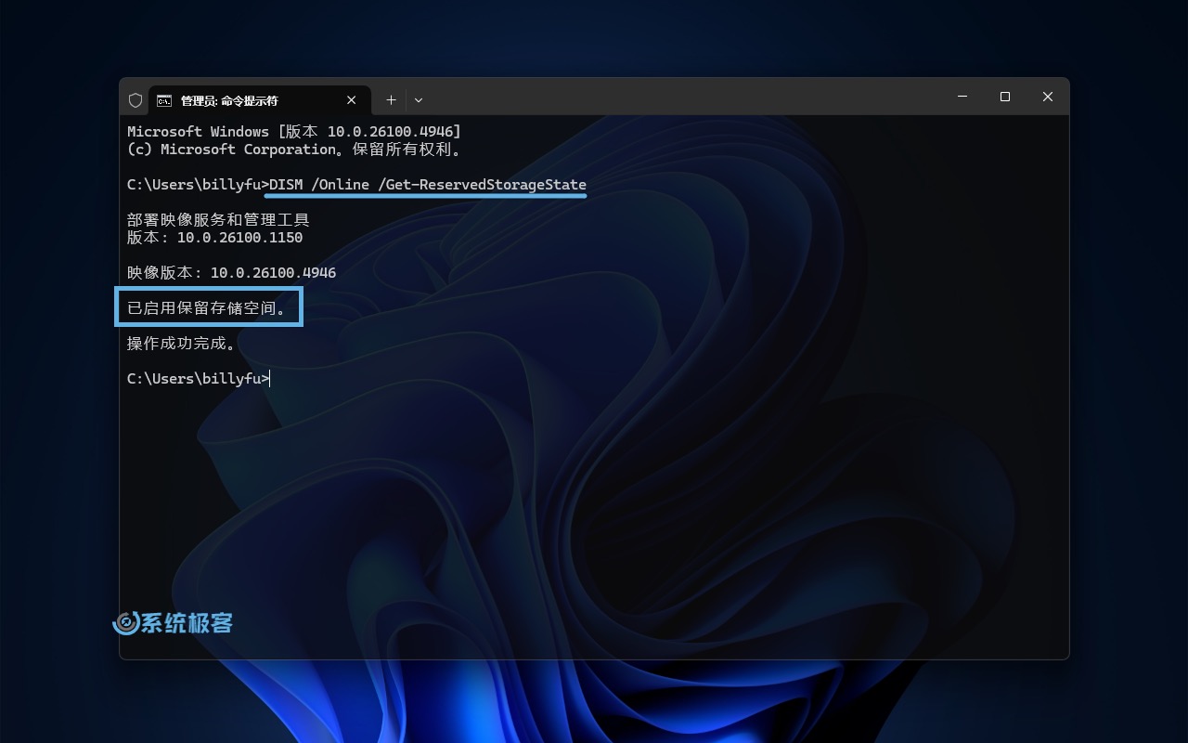Viewport: 1188px width, 743px height.
Task: Click the last C:\Users\billyfu> prompt line
Action: click(x=199, y=379)
